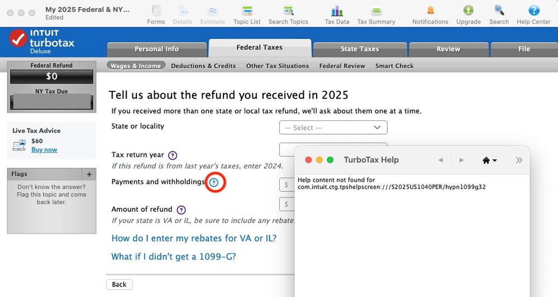Screen dimensions: 558x297
Task: Select Other Tax Situations subtab
Action: [278, 66]
